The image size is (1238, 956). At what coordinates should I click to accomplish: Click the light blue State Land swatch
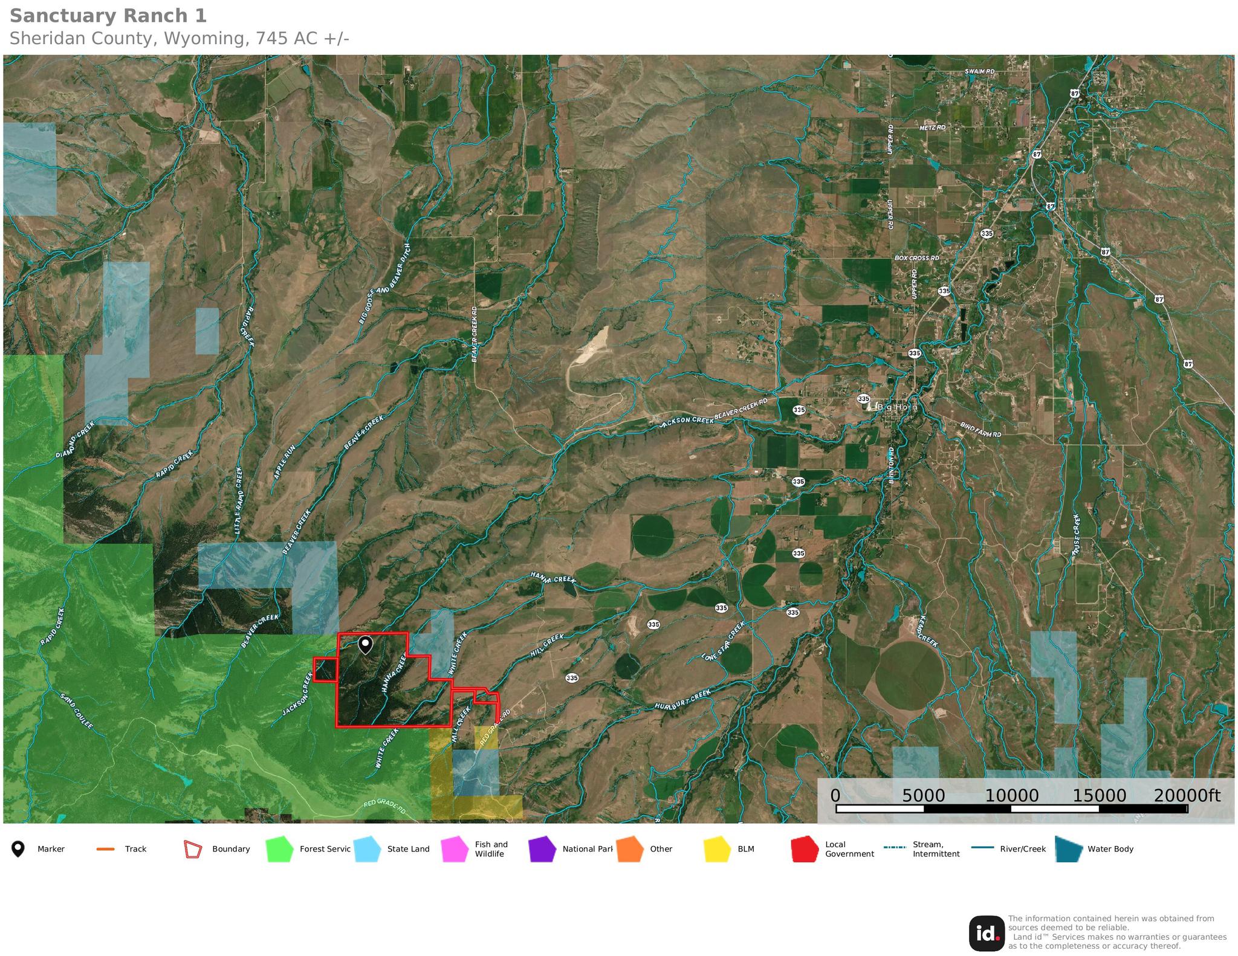(367, 849)
